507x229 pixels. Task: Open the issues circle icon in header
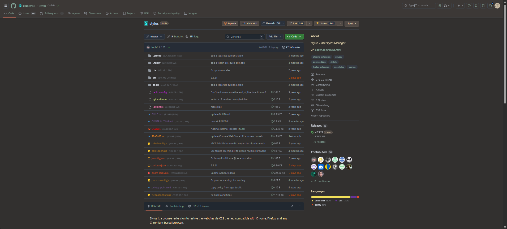(x=469, y=6)
